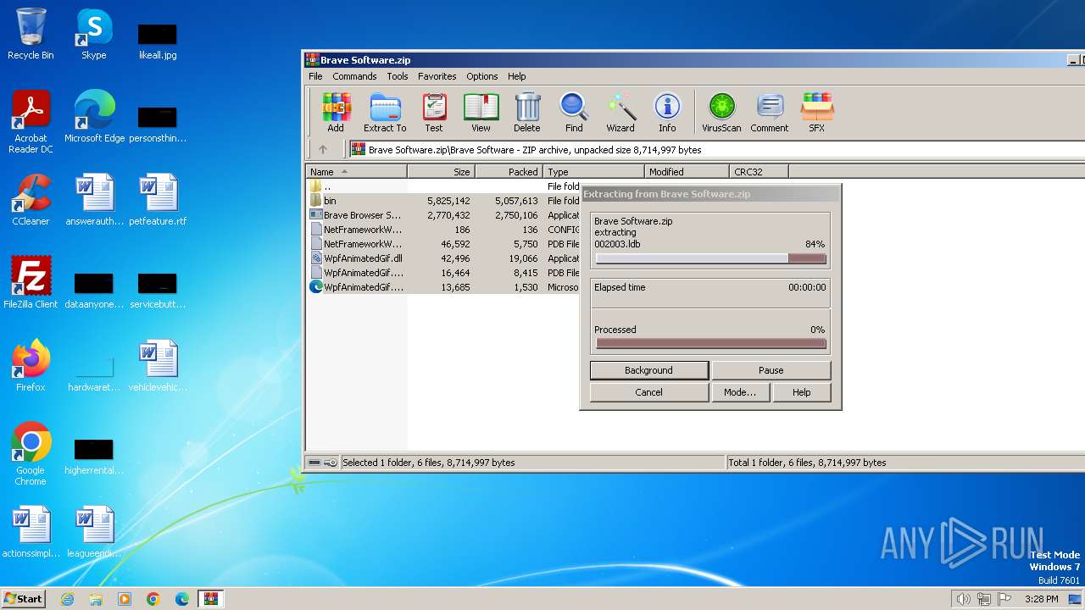Select the WpfAnimatedGif.dll row
This screenshot has width=1085, height=610.
click(x=442, y=258)
